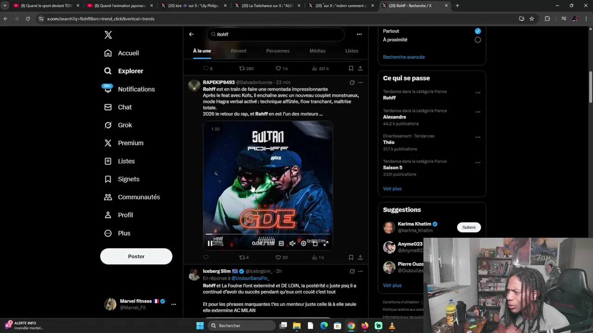Bookmark the RAPEKIP9493 post
This screenshot has width=593, height=333.
point(351,258)
